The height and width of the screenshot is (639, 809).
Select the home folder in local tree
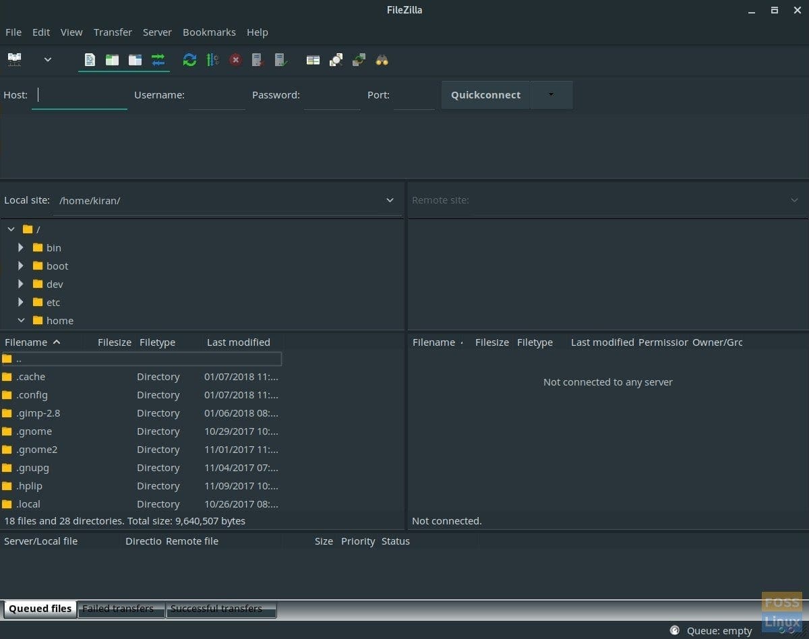(x=60, y=320)
